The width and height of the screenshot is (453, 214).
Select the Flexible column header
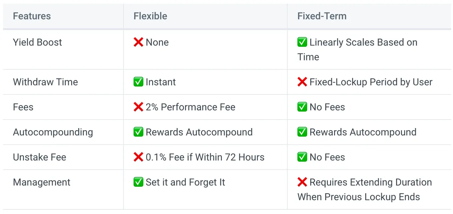[150, 16]
